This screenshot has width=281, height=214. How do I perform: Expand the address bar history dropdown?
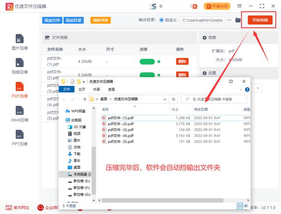(x=165, y=99)
